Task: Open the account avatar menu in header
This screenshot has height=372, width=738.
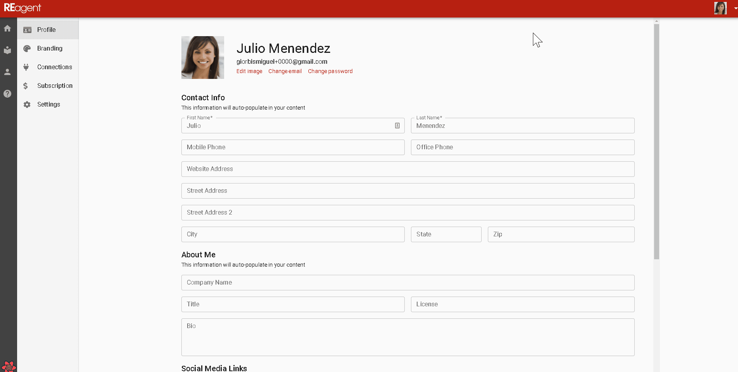Action: tap(721, 8)
